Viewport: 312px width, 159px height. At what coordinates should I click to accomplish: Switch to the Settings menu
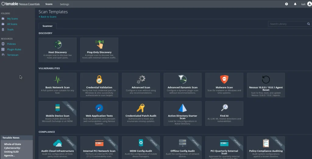point(64,4)
